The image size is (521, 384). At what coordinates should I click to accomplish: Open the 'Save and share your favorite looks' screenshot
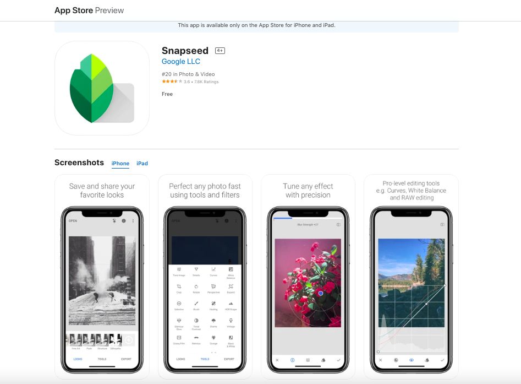[102, 277]
